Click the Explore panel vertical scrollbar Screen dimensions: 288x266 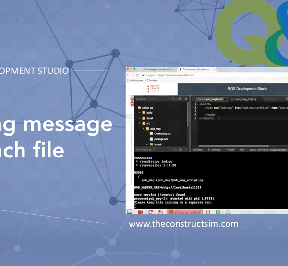188,114
